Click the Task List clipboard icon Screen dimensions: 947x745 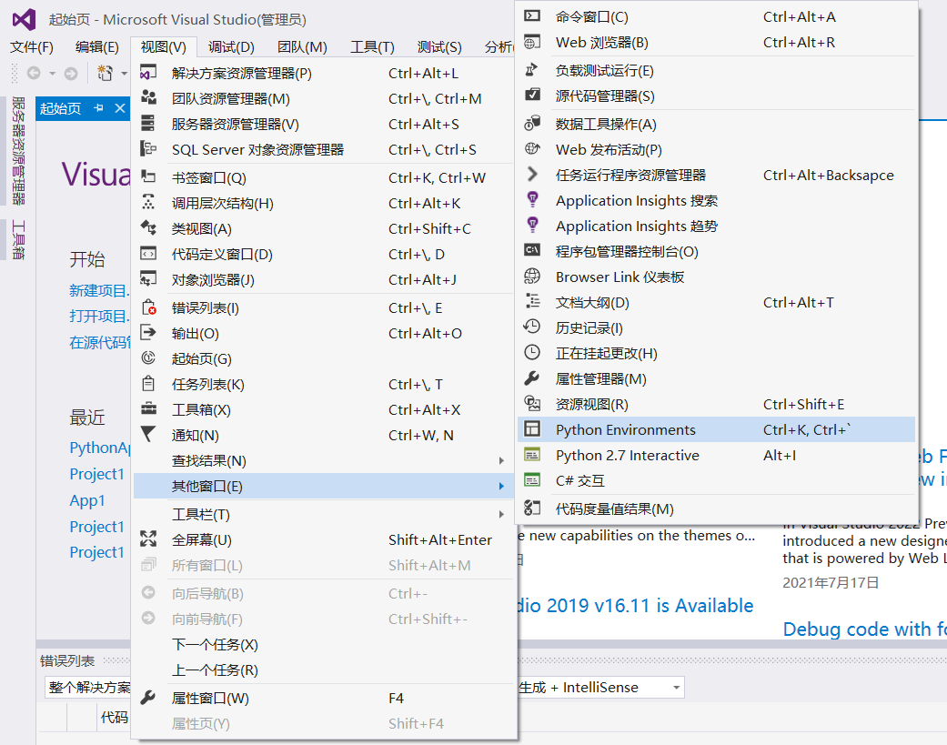(148, 383)
